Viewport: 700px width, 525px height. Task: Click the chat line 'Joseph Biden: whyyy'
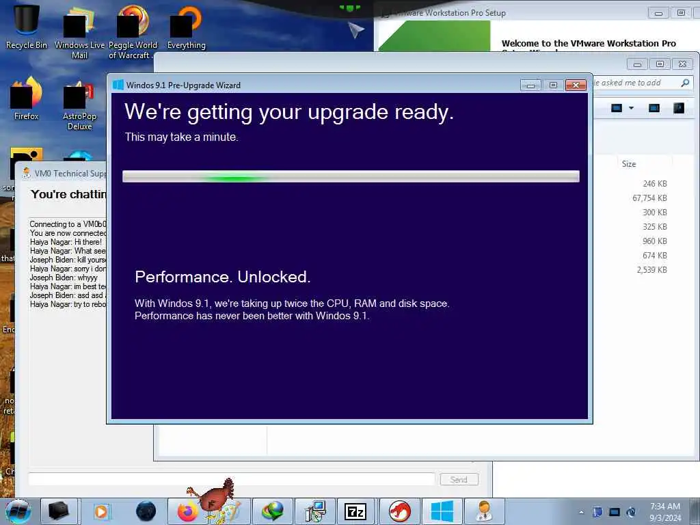tap(64, 278)
